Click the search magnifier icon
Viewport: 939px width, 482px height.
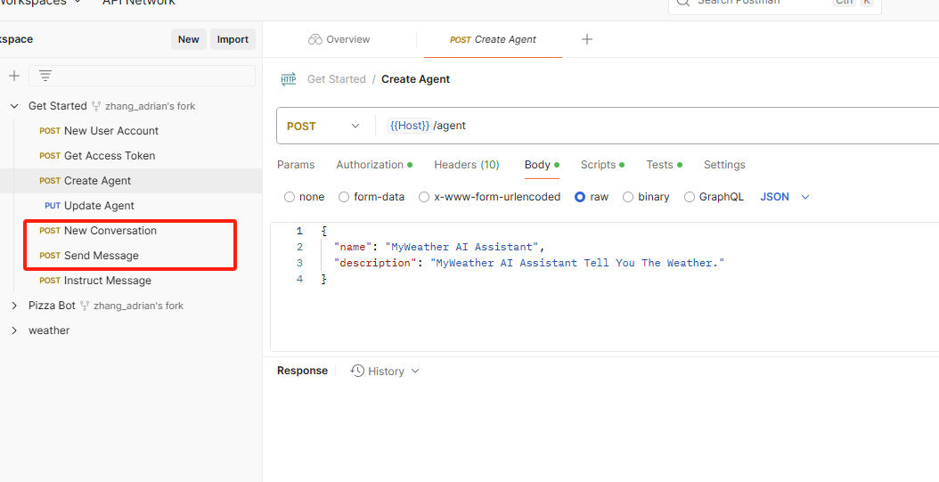pyautogui.click(x=682, y=2)
